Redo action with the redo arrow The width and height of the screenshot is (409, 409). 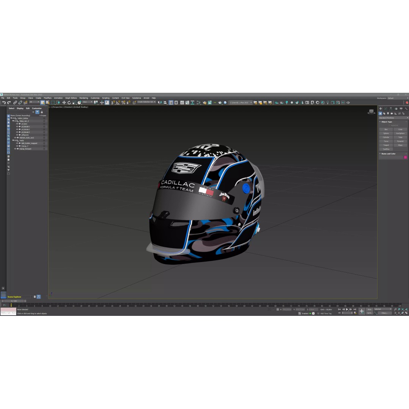tap(9, 103)
